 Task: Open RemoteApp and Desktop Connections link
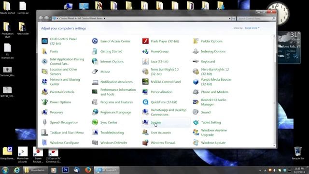point(169,112)
